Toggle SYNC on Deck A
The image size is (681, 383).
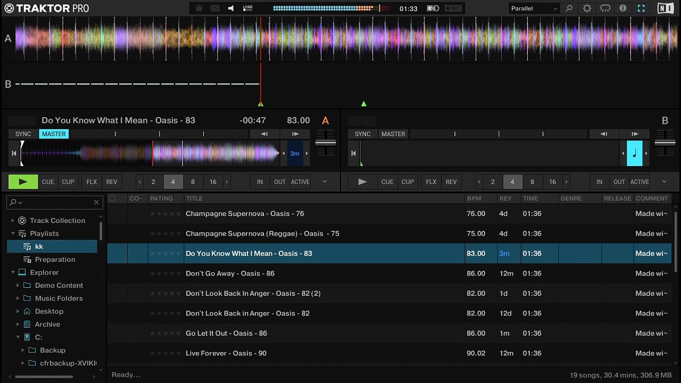point(23,134)
